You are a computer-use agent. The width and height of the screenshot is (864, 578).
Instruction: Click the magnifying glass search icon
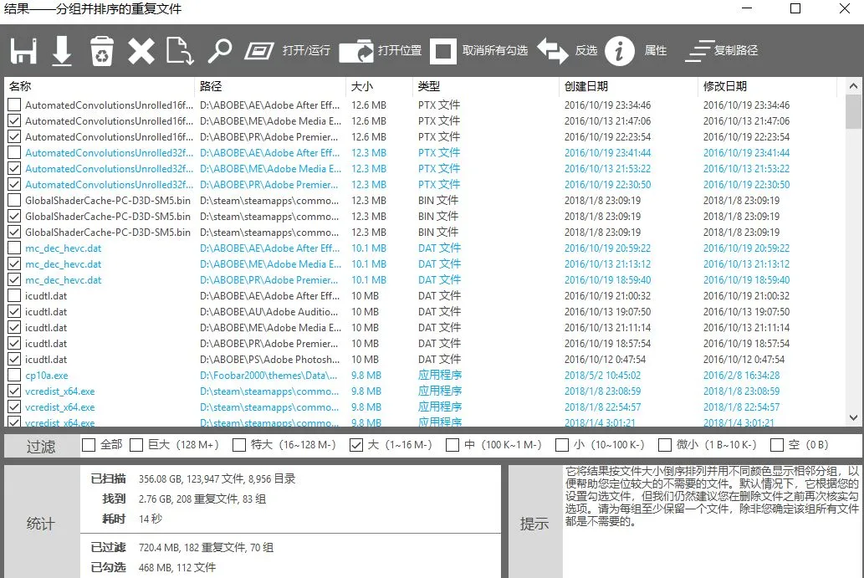pos(219,51)
